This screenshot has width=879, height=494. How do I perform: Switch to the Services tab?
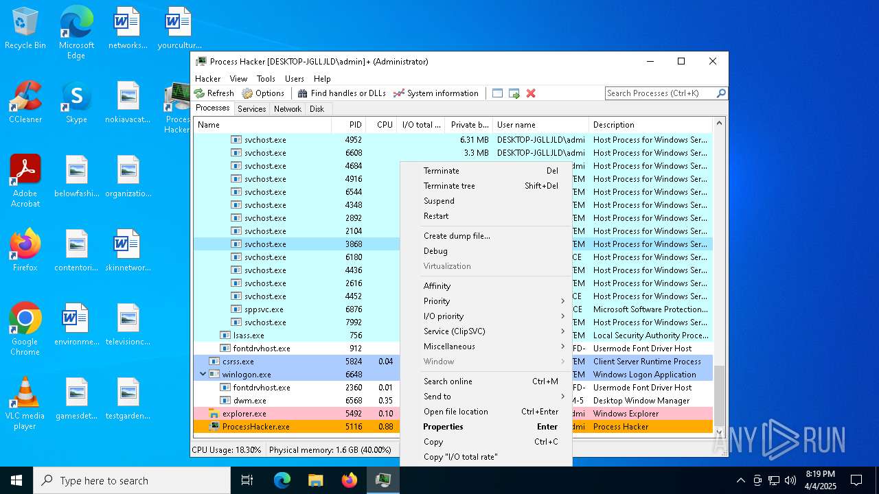[251, 109]
